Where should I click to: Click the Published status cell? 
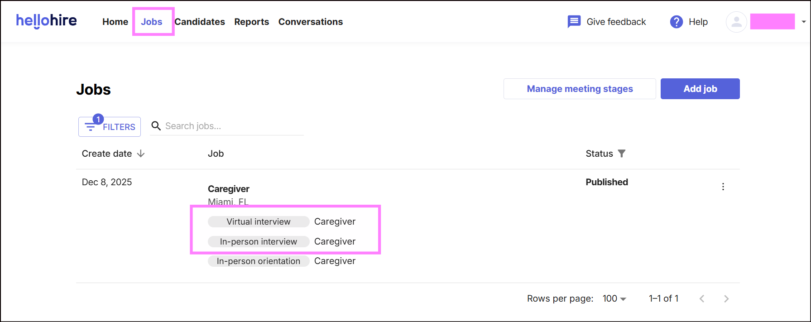point(607,182)
